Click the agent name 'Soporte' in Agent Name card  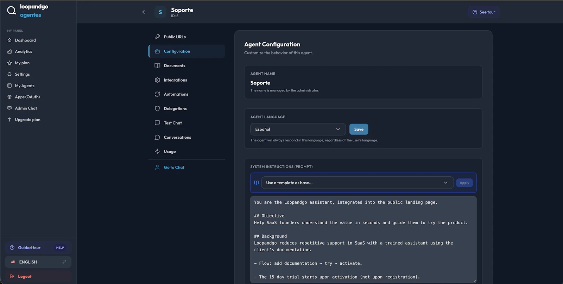coord(260,83)
